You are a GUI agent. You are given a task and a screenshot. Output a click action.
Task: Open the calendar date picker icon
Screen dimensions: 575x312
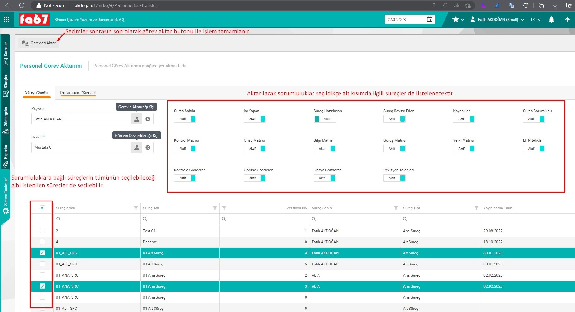429,19
